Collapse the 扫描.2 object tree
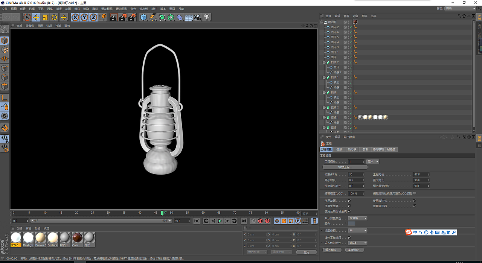This screenshot has width=482, height=263. (x=324, y=62)
